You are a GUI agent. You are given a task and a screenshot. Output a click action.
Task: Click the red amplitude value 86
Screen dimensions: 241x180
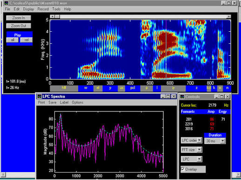tap(212, 119)
